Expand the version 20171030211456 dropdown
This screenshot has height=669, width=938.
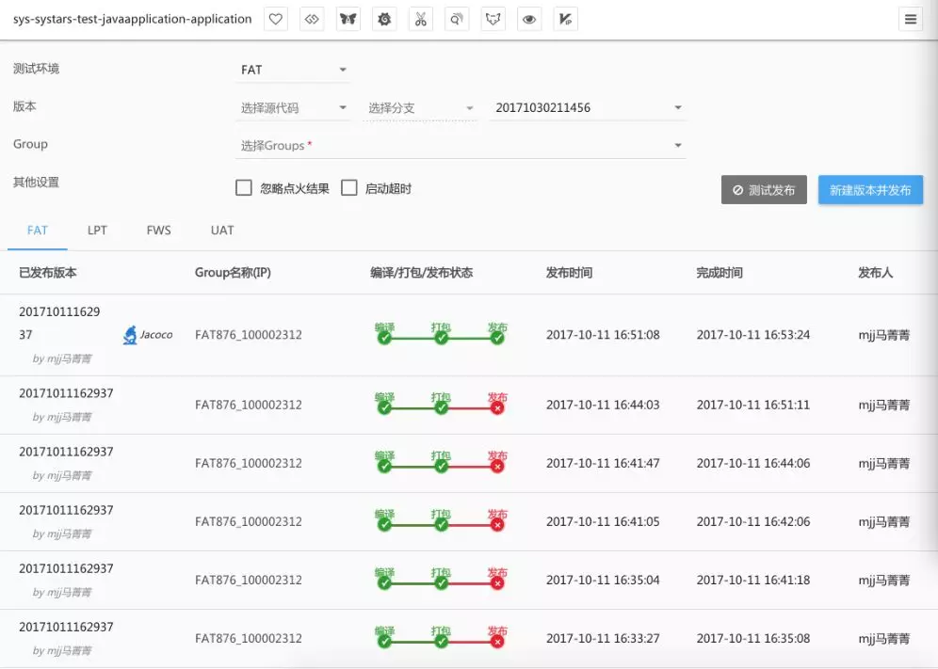click(588, 108)
